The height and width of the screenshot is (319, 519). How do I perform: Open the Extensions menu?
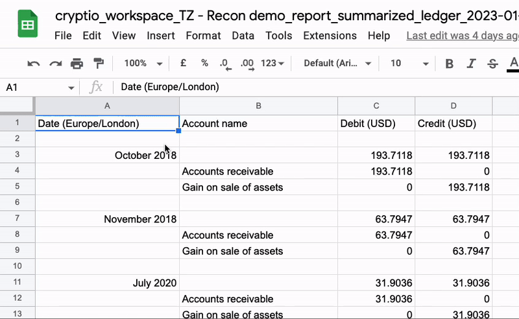330,36
